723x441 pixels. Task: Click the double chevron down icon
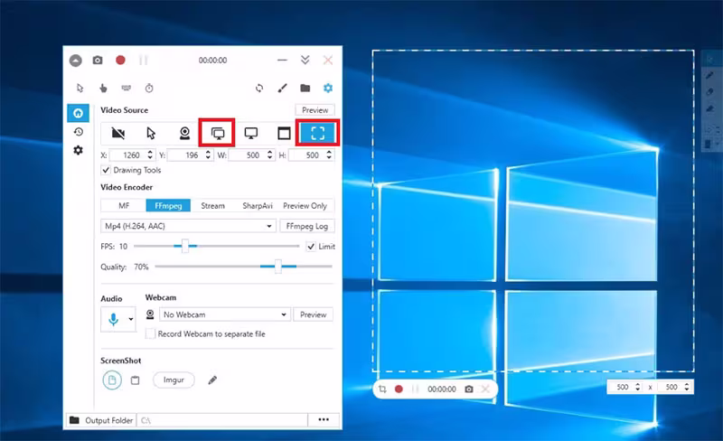305,60
